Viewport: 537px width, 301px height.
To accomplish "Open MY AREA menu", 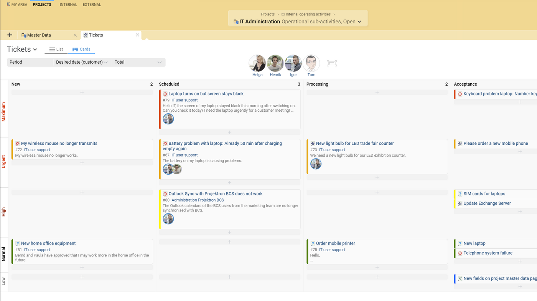I will 17,5.
